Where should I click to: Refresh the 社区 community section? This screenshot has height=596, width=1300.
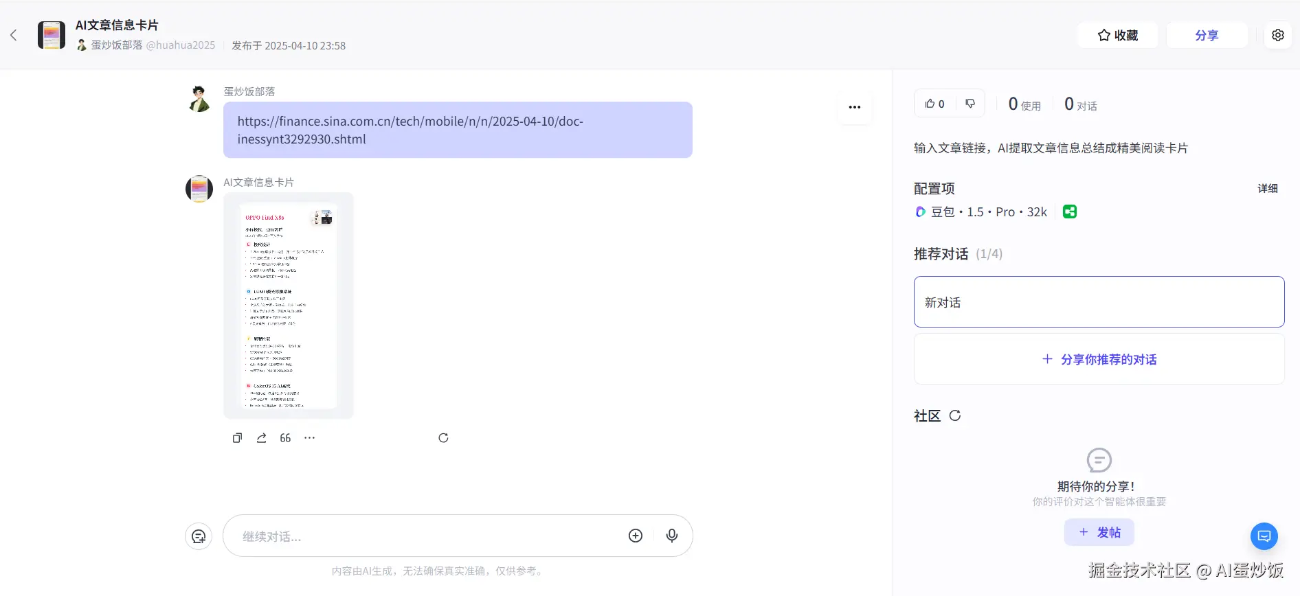(955, 415)
